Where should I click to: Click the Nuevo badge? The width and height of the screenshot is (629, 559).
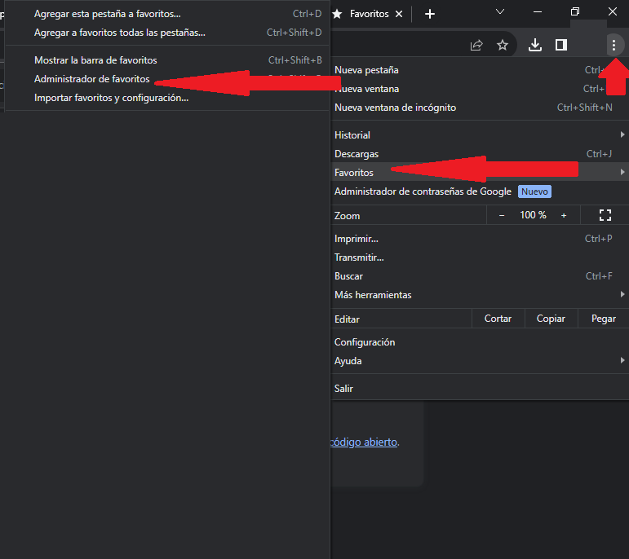(534, 191)
